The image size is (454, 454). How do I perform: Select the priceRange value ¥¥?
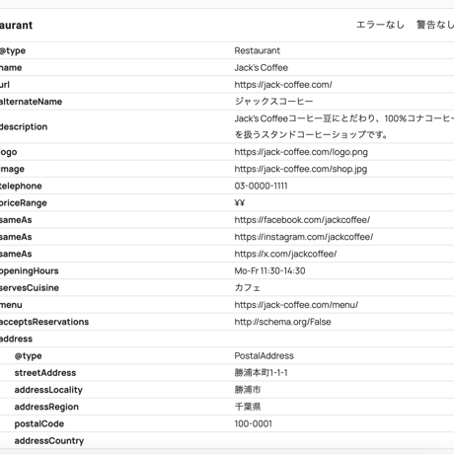pyautogui.click(x=240, y=203)
